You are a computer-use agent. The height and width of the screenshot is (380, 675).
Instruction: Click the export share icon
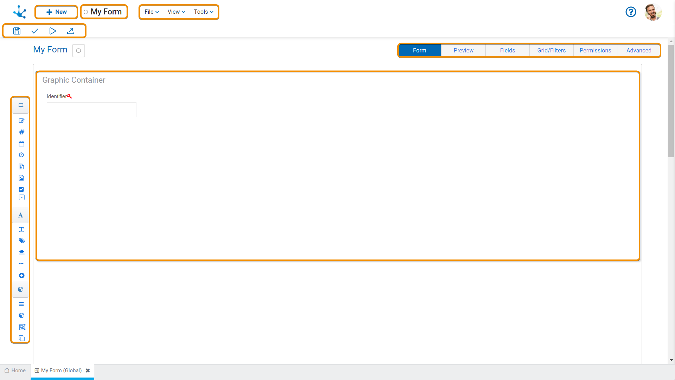coord(70,31)
